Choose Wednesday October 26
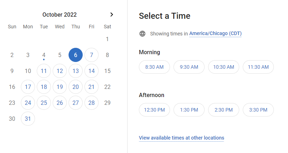 (60, 103)
